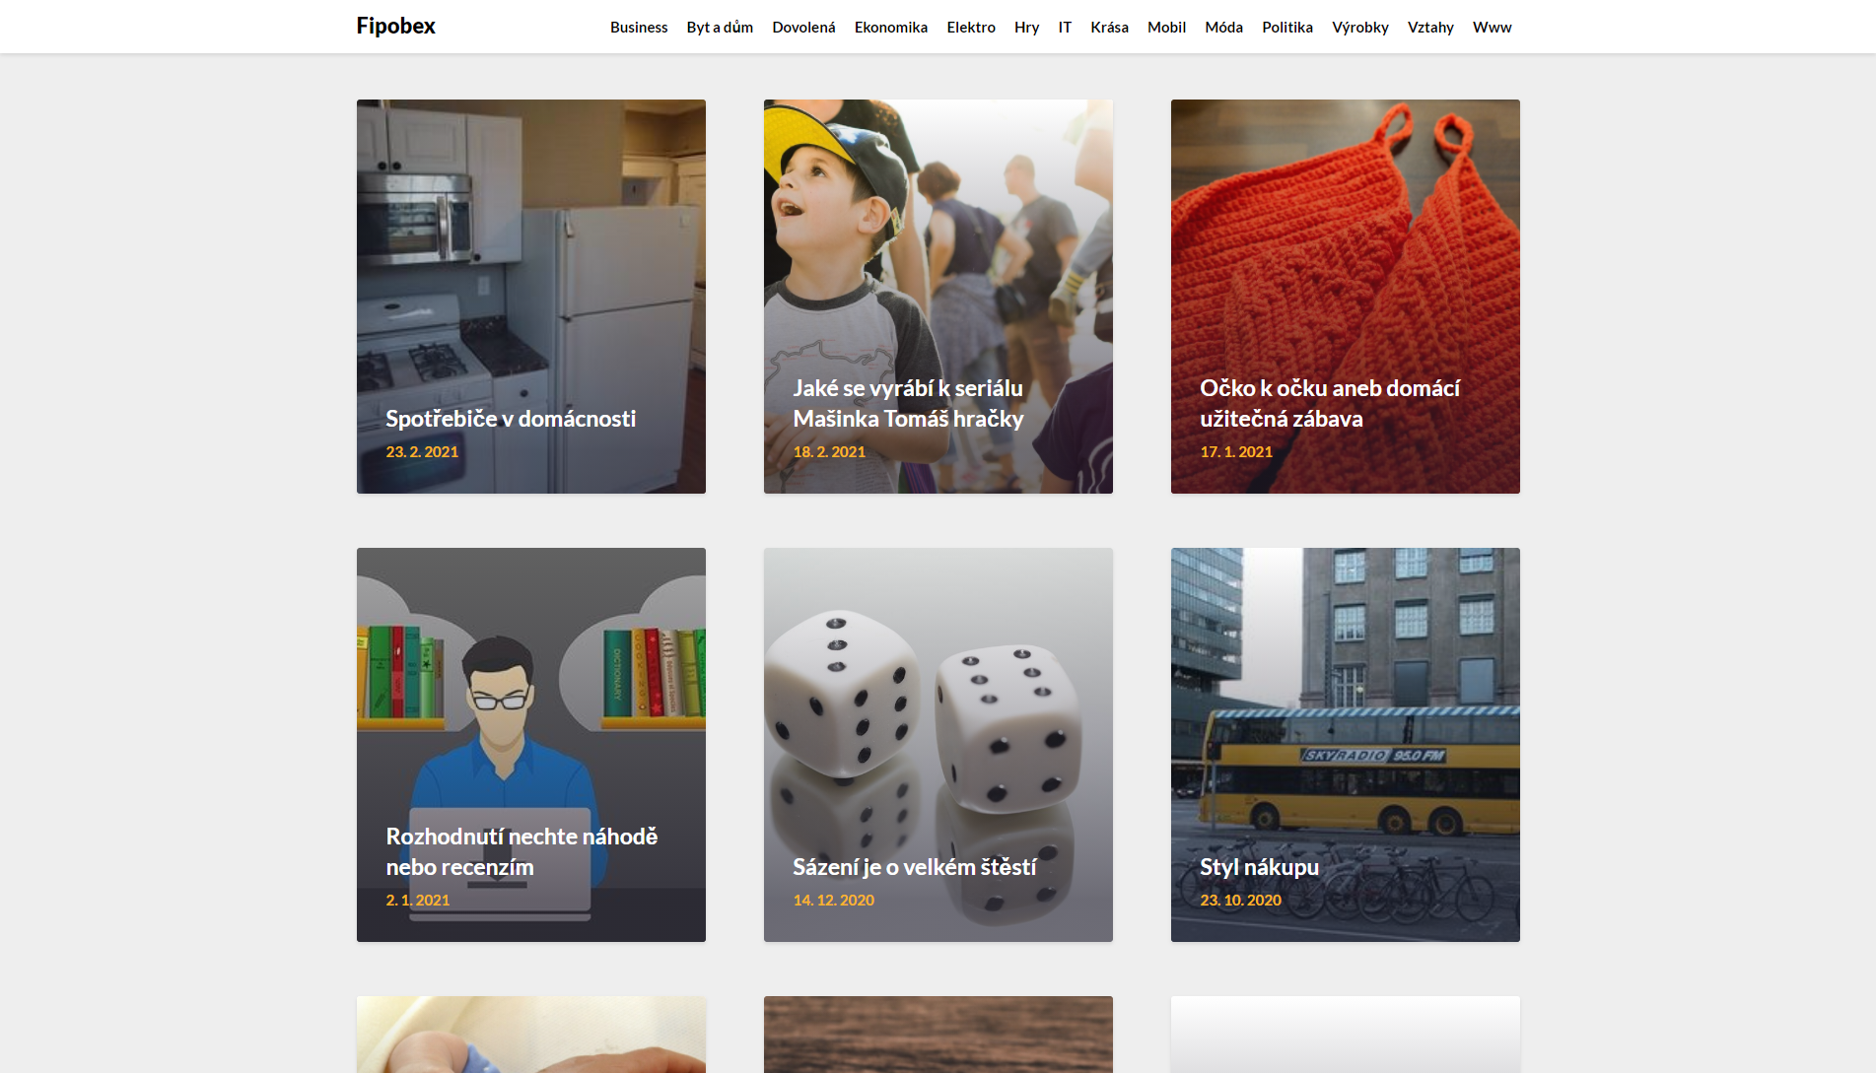
Task: Open the IT category
Action: coord(1065,28)
